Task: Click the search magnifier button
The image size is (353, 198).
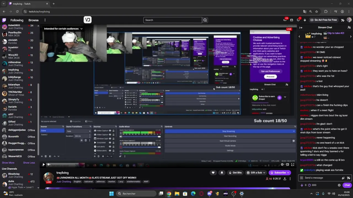Action: [205, 20]
